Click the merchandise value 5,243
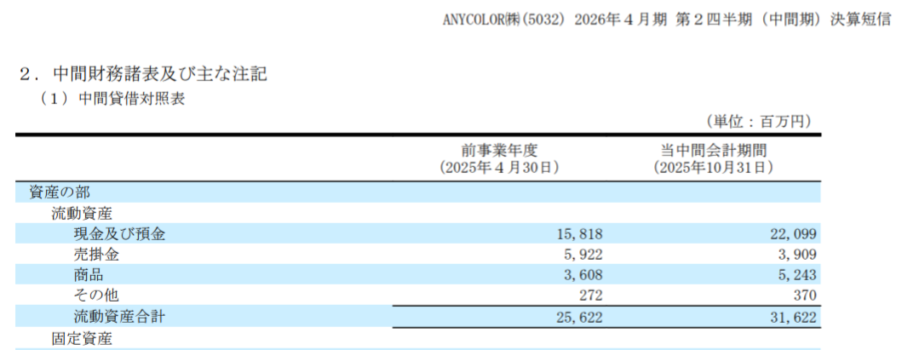This screenshot has height=350, width=919. [796, 274]
